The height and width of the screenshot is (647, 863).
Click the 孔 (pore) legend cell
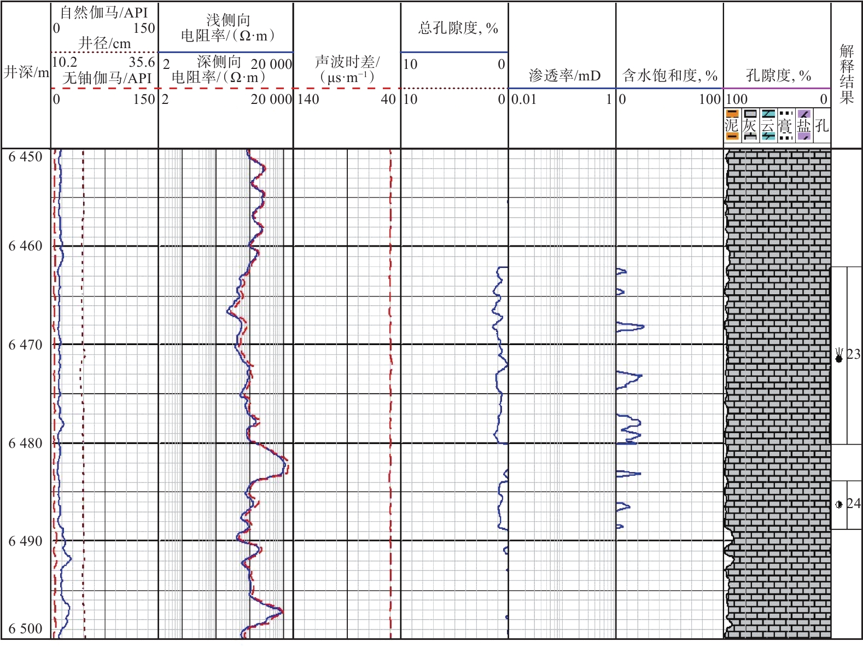click(x=821, y=126)
